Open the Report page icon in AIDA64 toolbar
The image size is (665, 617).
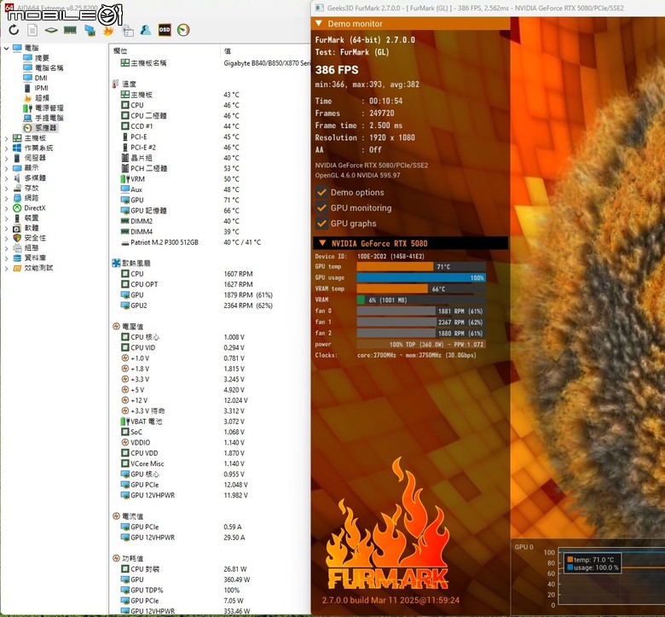(32, 30)
